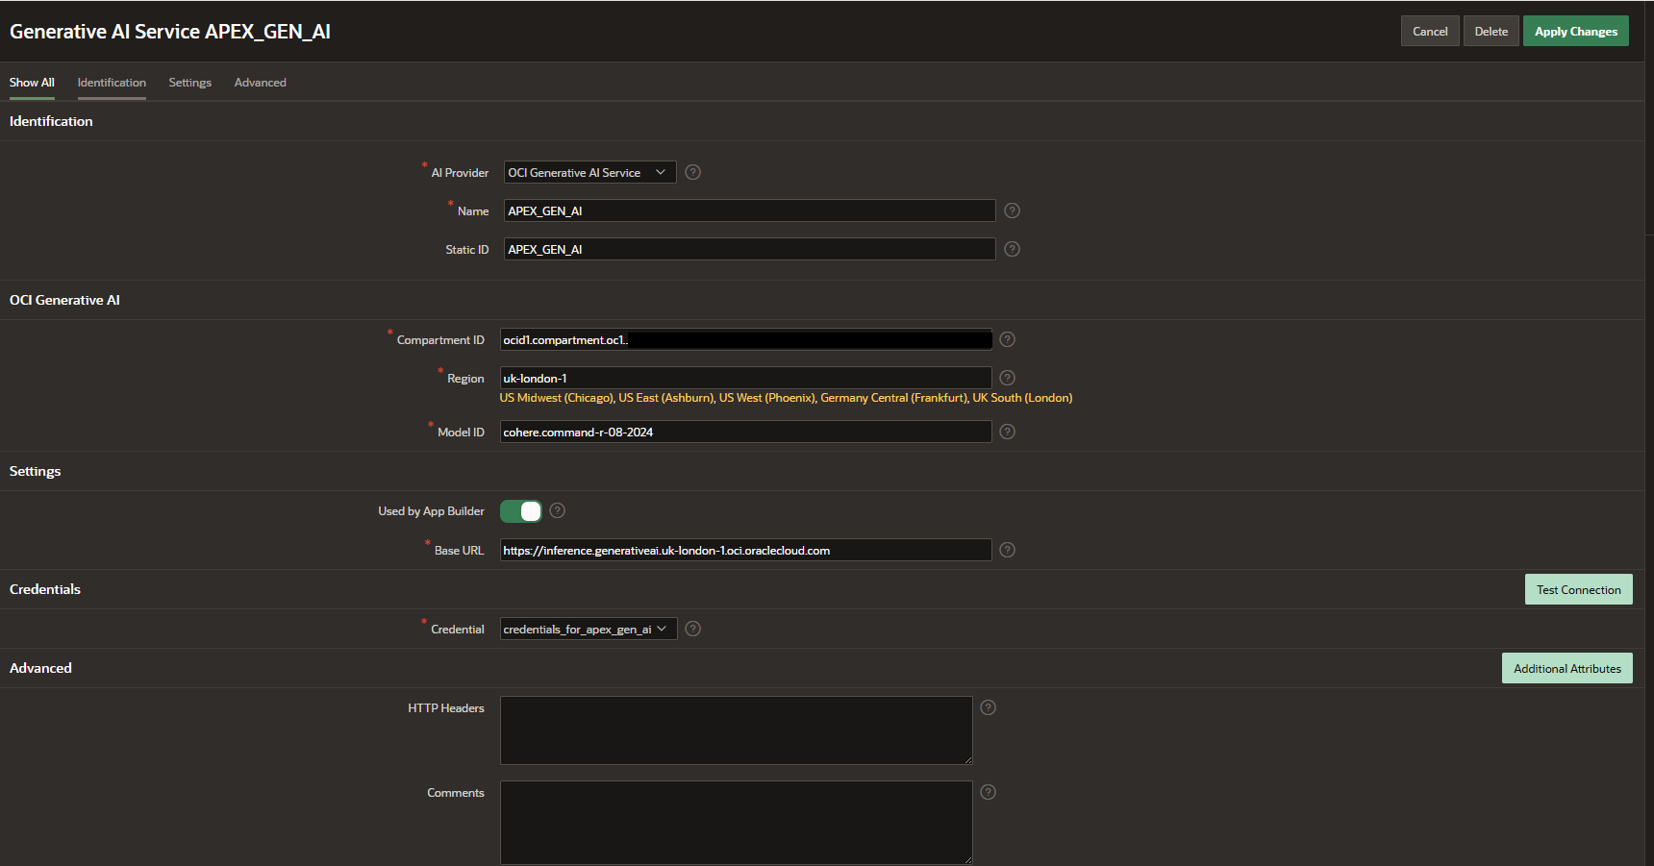Expand the Credential select list

coord(588,630)
